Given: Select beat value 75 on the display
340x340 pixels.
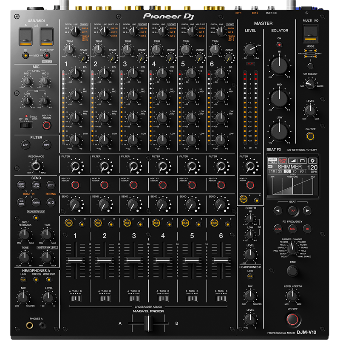Looking at the screenshot, I should pos(295,171).
